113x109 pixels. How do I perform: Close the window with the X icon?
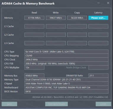tap(108, 3)
